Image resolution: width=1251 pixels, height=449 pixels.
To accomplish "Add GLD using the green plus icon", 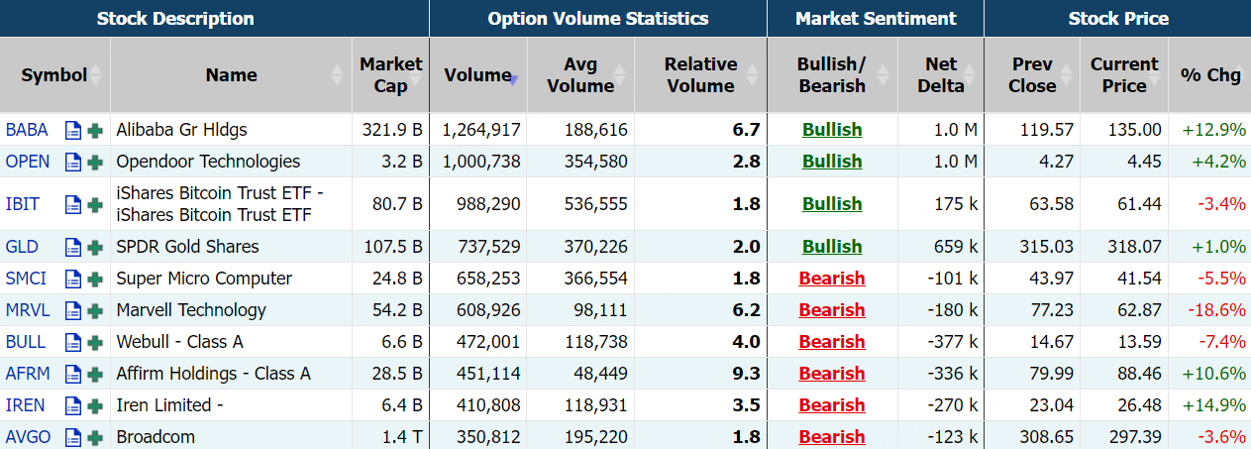I will pos(95,247).
